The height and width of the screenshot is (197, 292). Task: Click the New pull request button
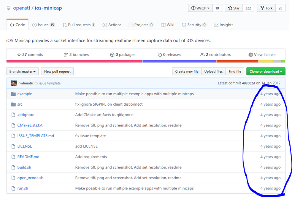tap(57, 72)
